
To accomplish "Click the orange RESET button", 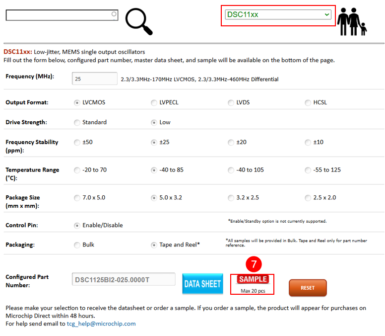I will pyautogui.click(x=308, y=288).
